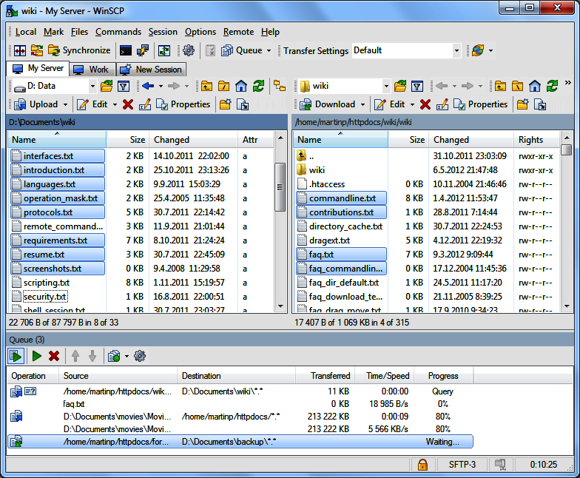This screenshot has width=580, height=478.
Task: Move queue item up arrow
Action: (x=75, y=357)
